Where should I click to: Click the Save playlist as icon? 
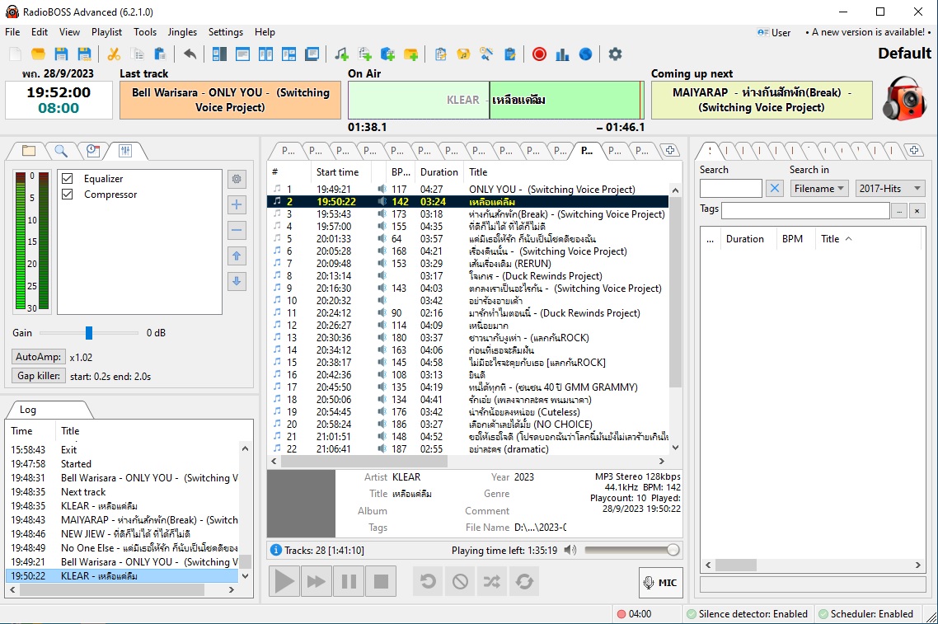(x=84, y=54)
